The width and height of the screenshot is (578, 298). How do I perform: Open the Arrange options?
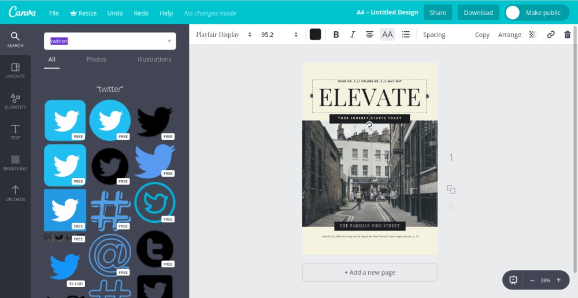point(509,35)
